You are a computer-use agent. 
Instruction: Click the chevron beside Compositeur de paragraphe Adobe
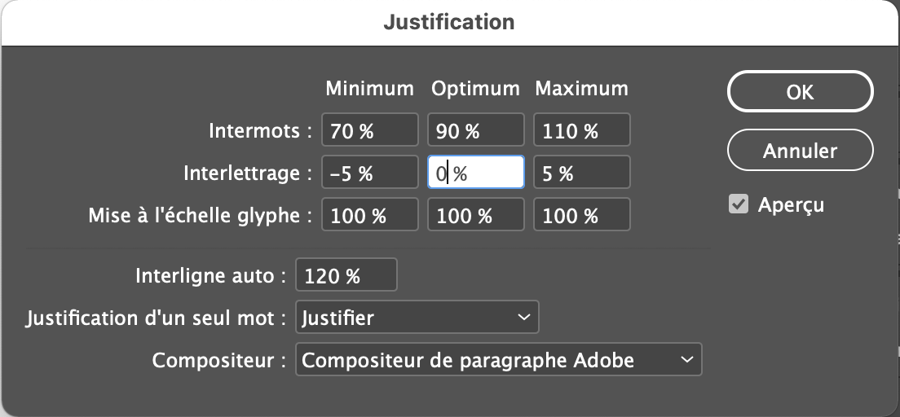(x=686, y=359)
